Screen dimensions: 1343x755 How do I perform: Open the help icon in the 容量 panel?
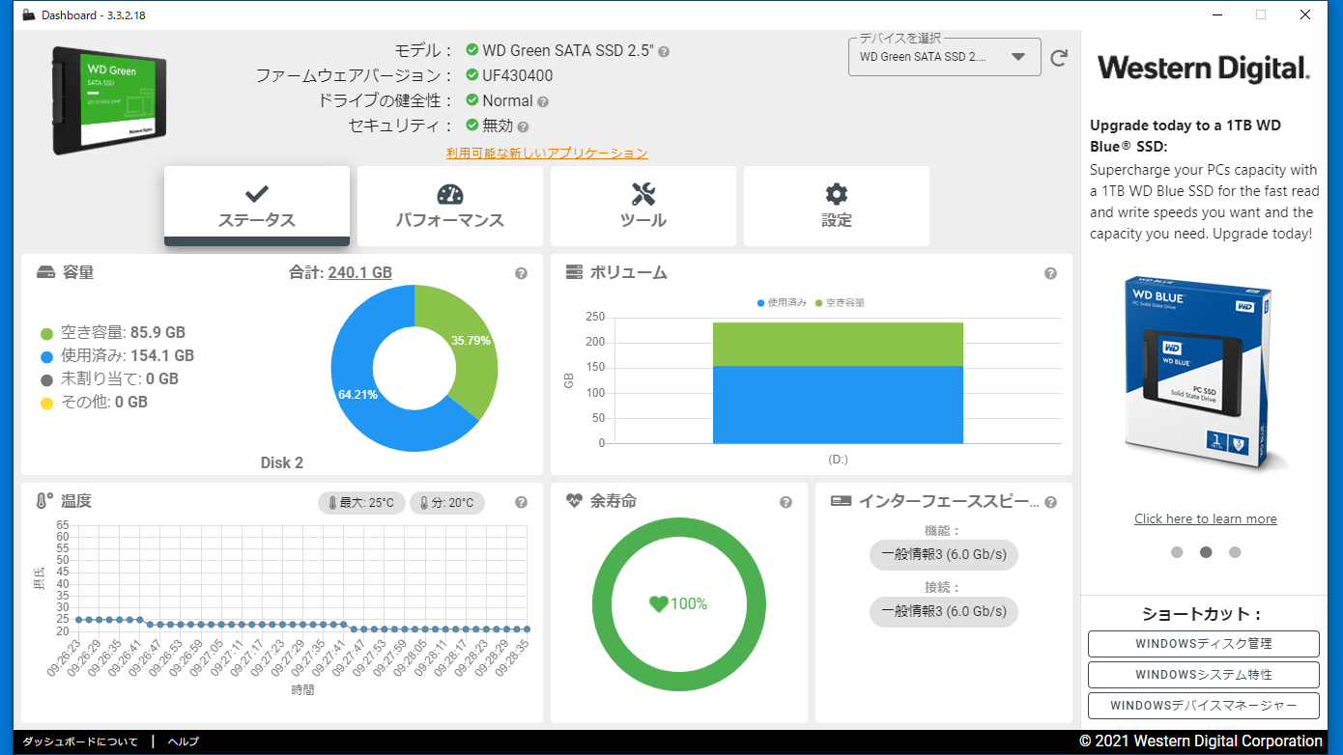[x=522, y=273]
